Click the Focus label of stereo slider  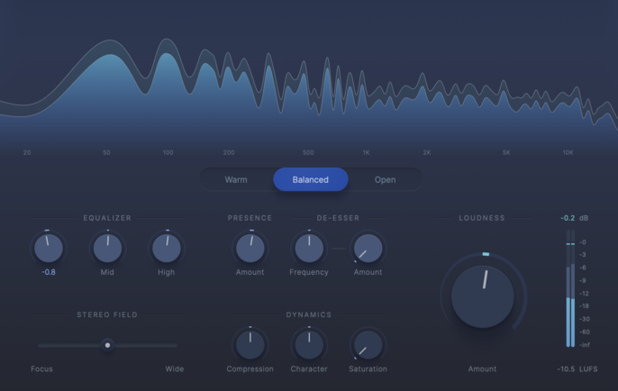click(x=41, y=369)
